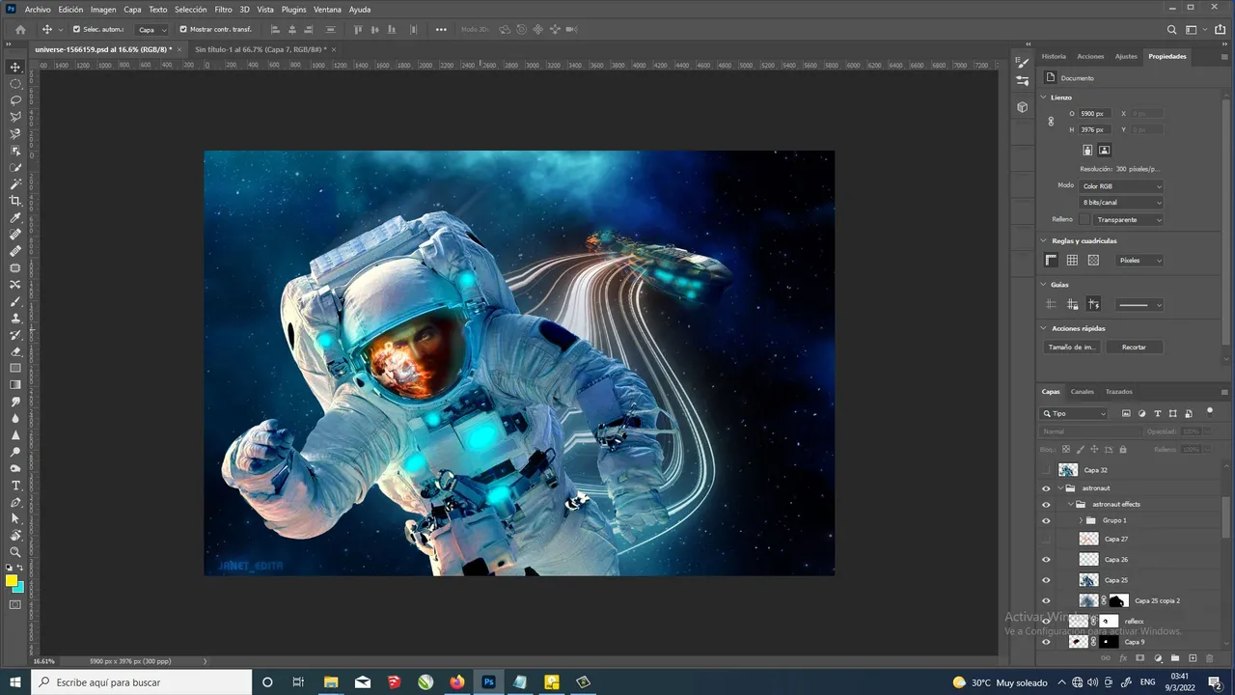Open the layer filter Tipo dropdown

pos(1075,413)
